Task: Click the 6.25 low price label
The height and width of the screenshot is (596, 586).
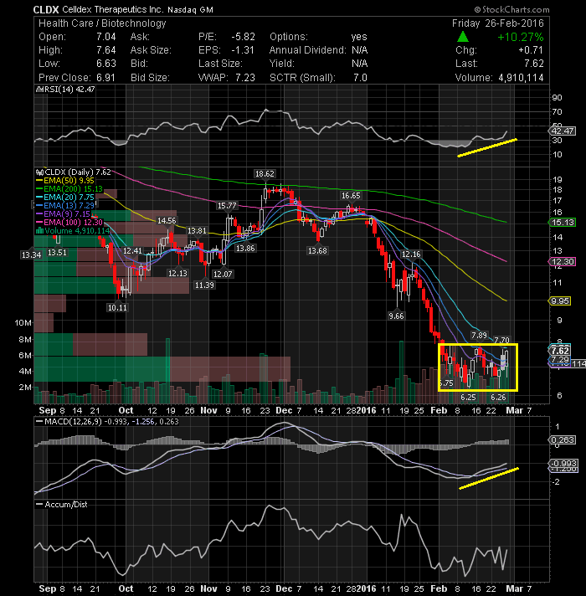Action: pyautogui.click(x=468, y=398)
